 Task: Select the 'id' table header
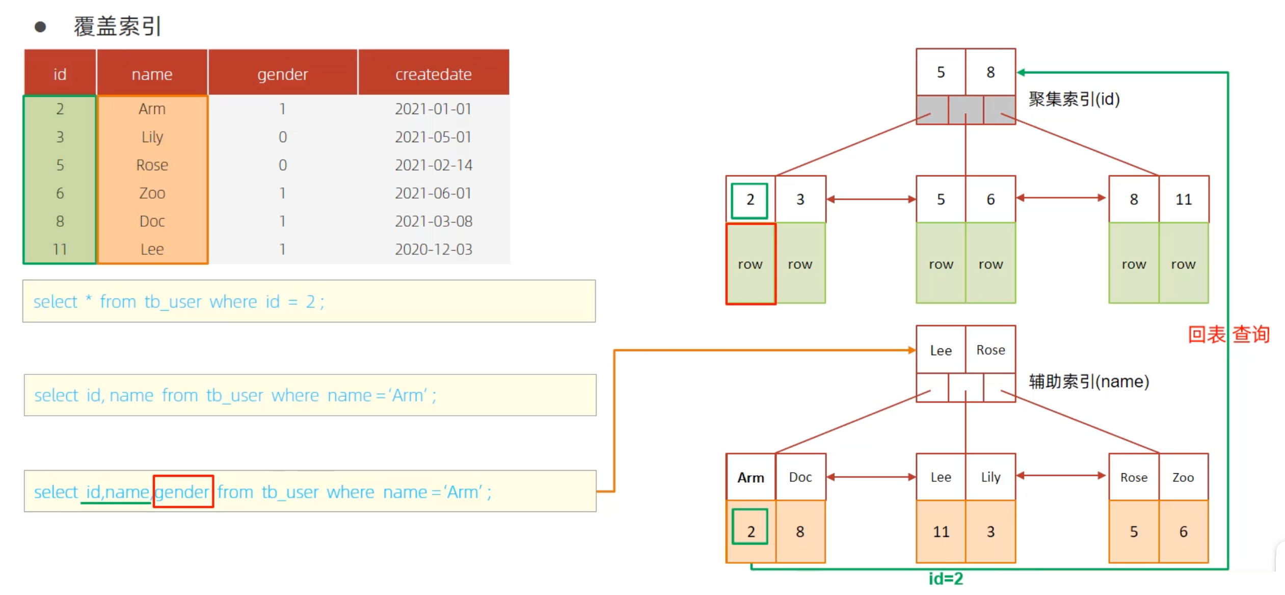coord(60,73)
